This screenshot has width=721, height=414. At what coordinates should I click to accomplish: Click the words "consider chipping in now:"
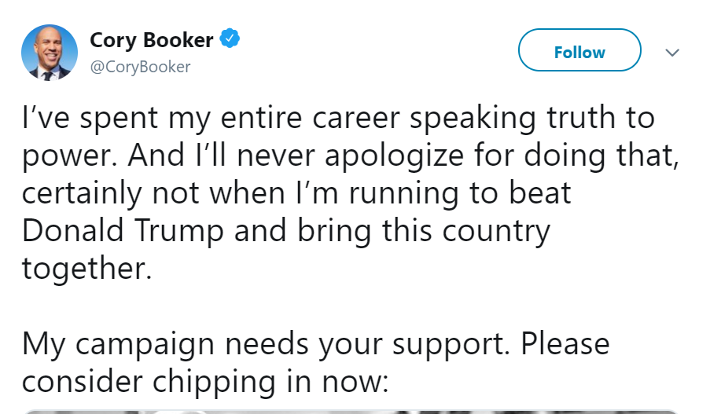pos(206,381)
